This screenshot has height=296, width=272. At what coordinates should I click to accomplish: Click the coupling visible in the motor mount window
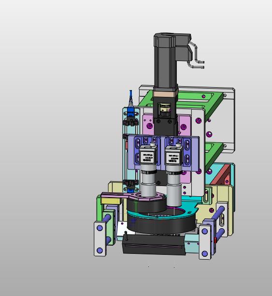pyautogui.click(x=165, y=109)
